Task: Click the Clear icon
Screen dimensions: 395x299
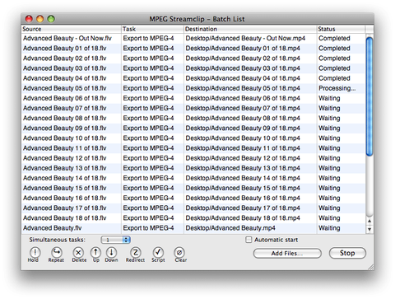Action: point(179,252)
